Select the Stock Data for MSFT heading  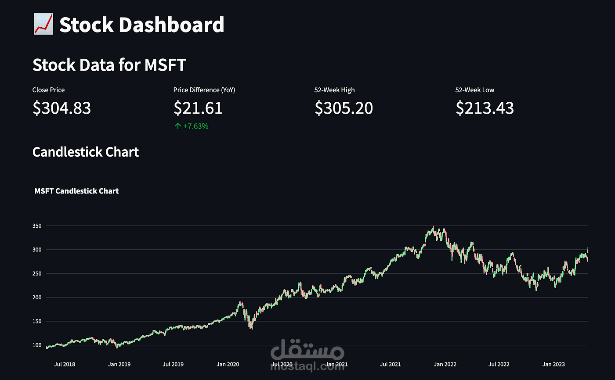pyautogui.click(x=109, y=65)
